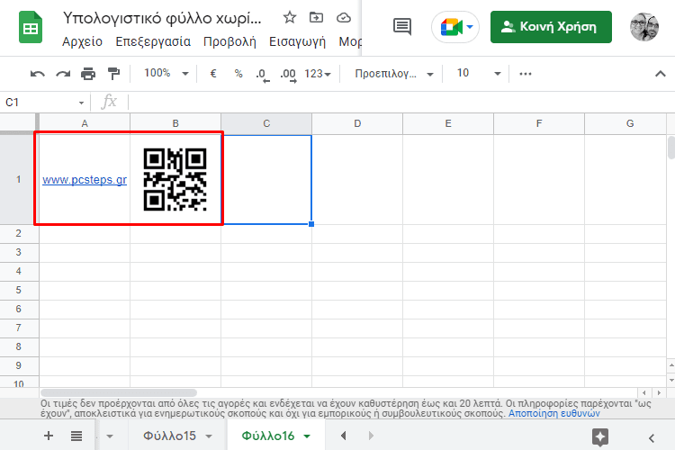Open the www.pcsteps.gr link in A1

(85, 180)
